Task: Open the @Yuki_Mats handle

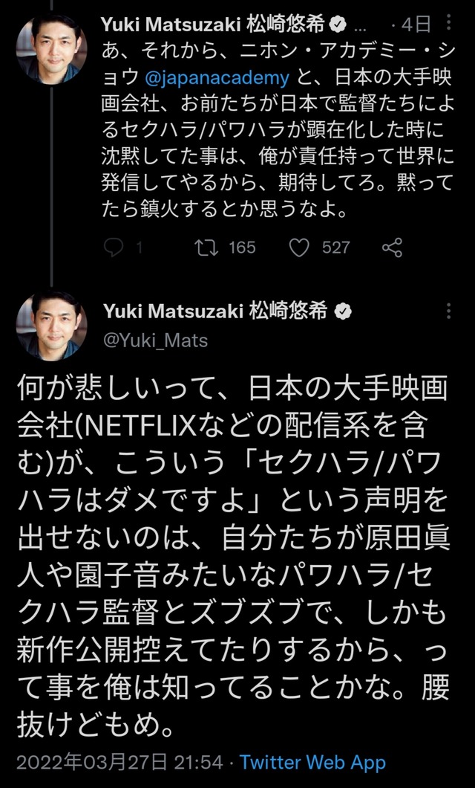Action: tap(156, 340)
